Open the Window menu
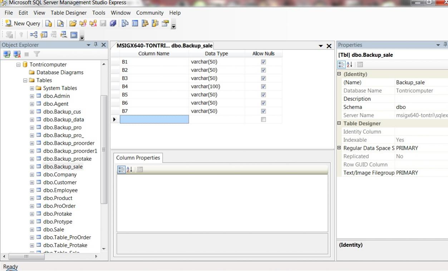Image resolution: width=448 pixels, height=271 pixels. click(x=121, y=12)
